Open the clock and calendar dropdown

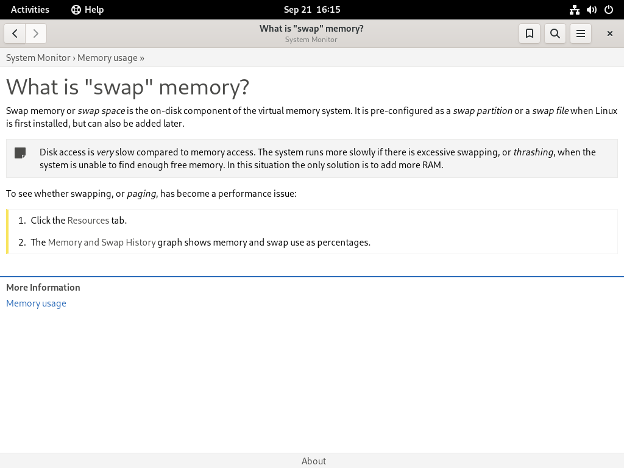[x=312, y=10]
